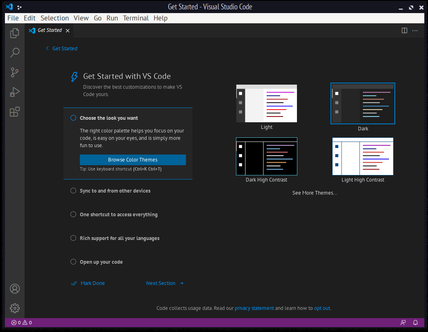Image resolution: width=428 pixels, height=332 pixels.
Task: Go back via Get Started breadcrumb link
Action: pyautogui.click(x=62, y=49)
